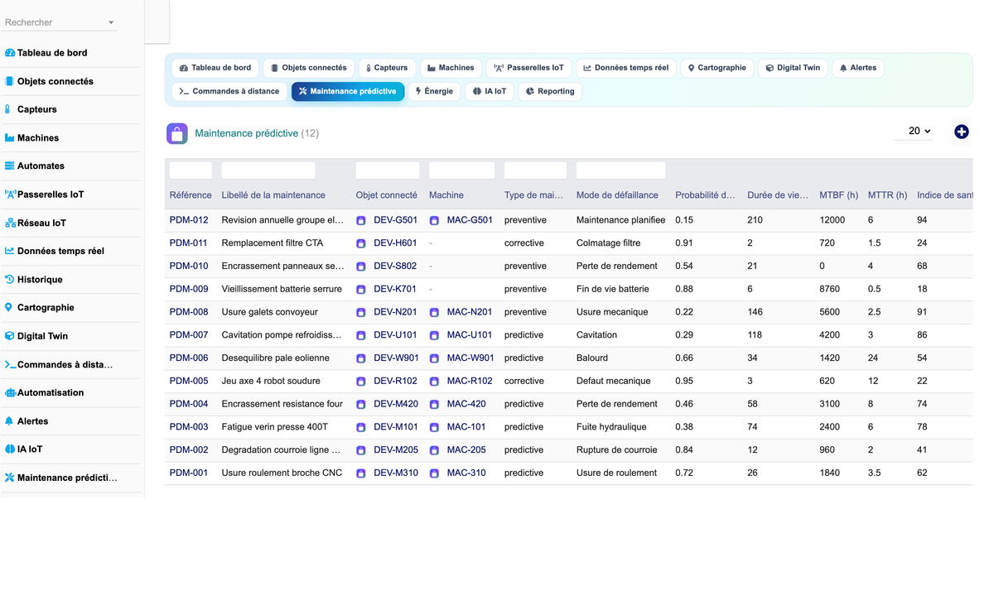The height and width of the screenshot is (615, 994).
Task: Select the Cartographie tab
Action: [717, 68]
